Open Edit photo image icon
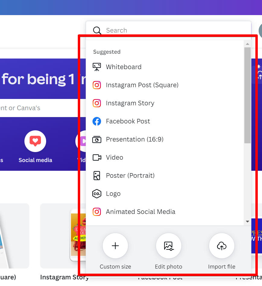262x286 pixels. pos(169,246)
